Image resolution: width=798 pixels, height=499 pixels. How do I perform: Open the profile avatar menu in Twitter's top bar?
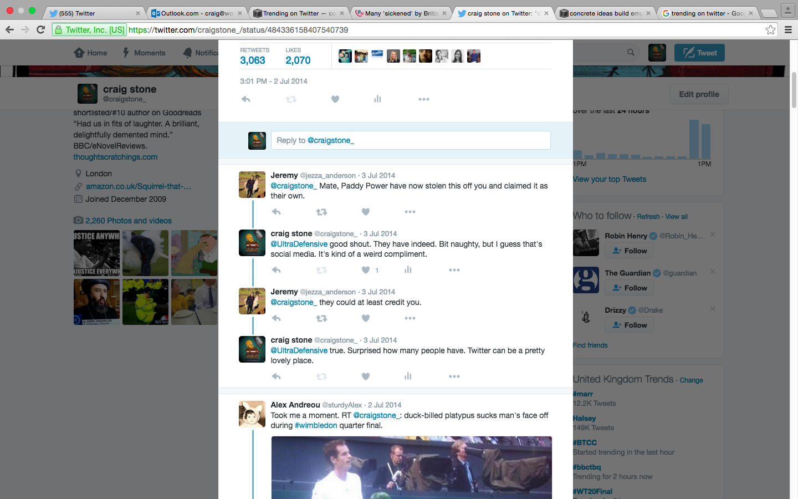pos(657,53)
